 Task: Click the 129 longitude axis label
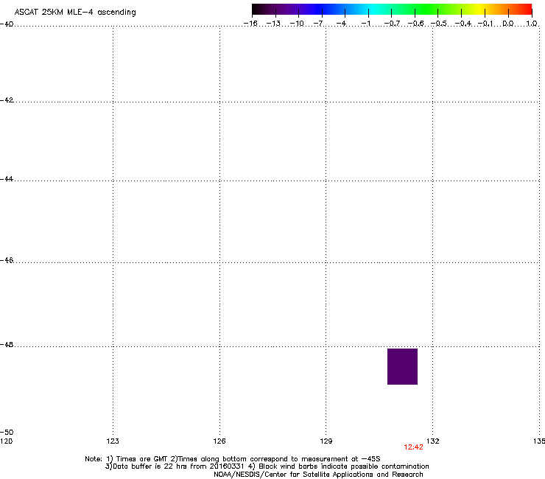[x=326, y=441]
